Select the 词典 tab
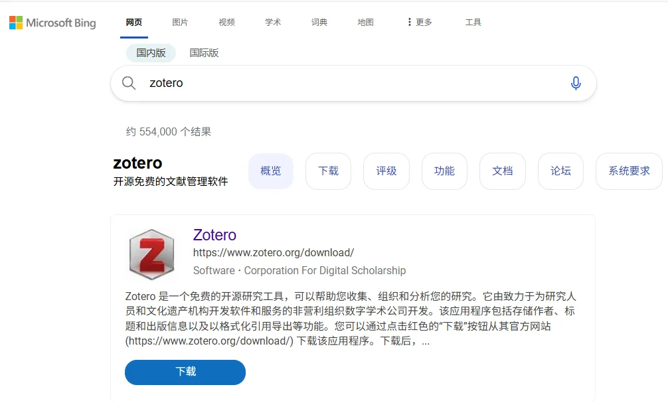 (319, 22)
